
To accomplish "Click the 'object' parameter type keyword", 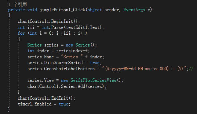I will click(95, 10).
